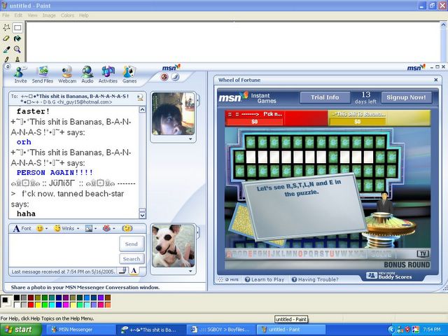Pick the black color swatch in Paint palette
Viewport: 448px width, 336px height.
click(x=17, y=297)
